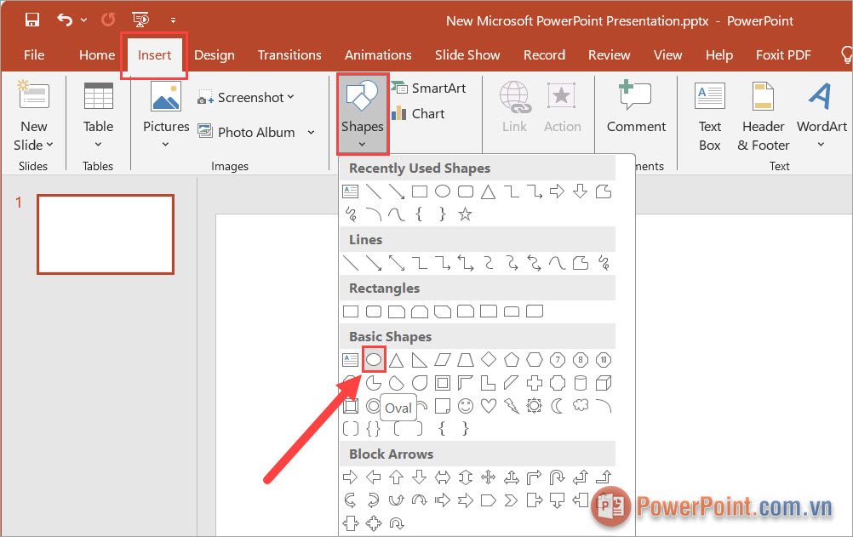Select slide 1 thumbnail
853x537 pixels.
[106, 234]
